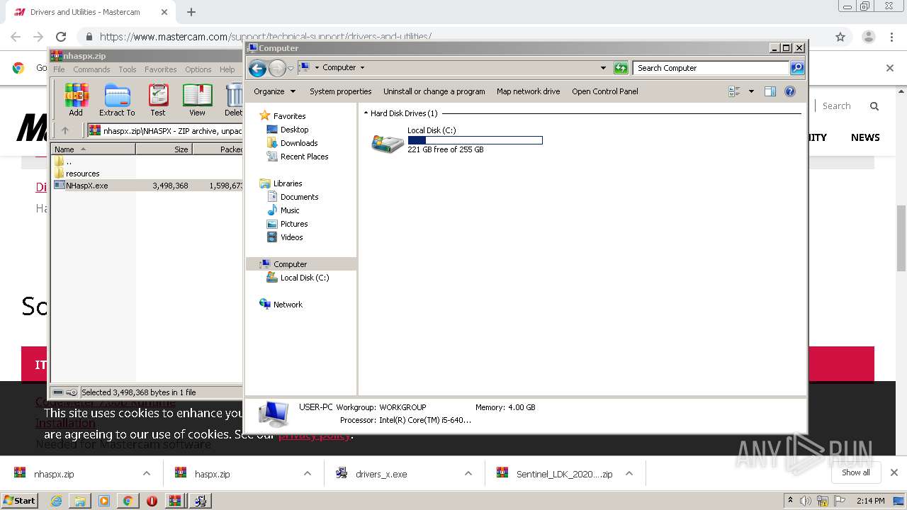Click the Change your view icon

pyautogui.click(x=734, y=91)
